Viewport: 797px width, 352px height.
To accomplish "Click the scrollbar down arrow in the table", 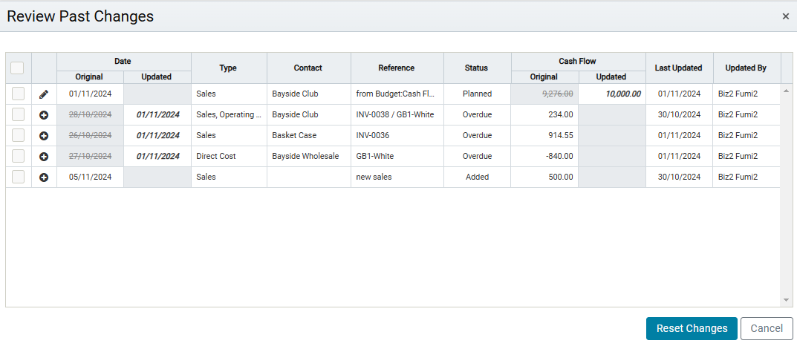I will (x=787, y=300).
